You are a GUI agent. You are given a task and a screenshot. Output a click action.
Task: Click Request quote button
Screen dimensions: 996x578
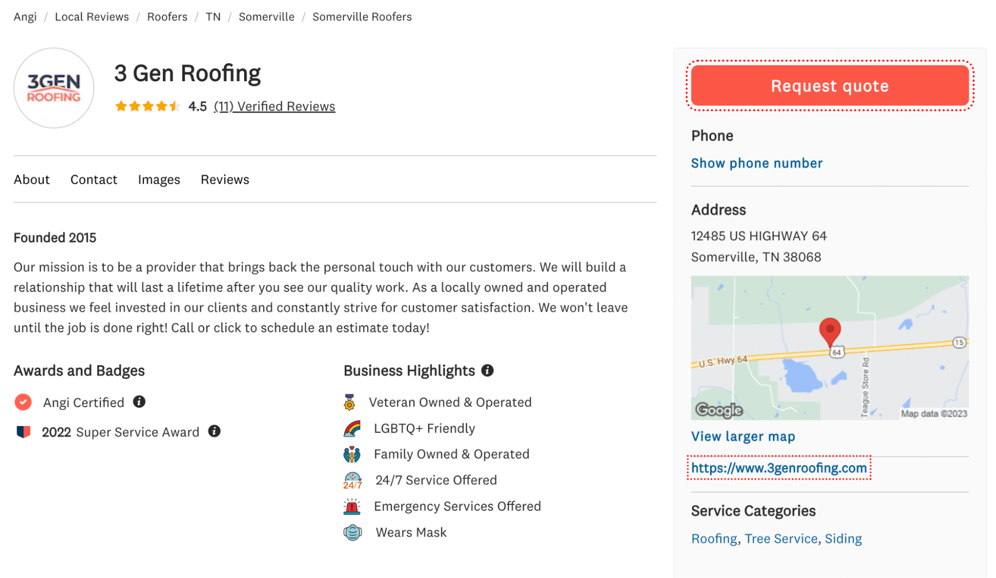pyautogui.click(x=830, y=85)
